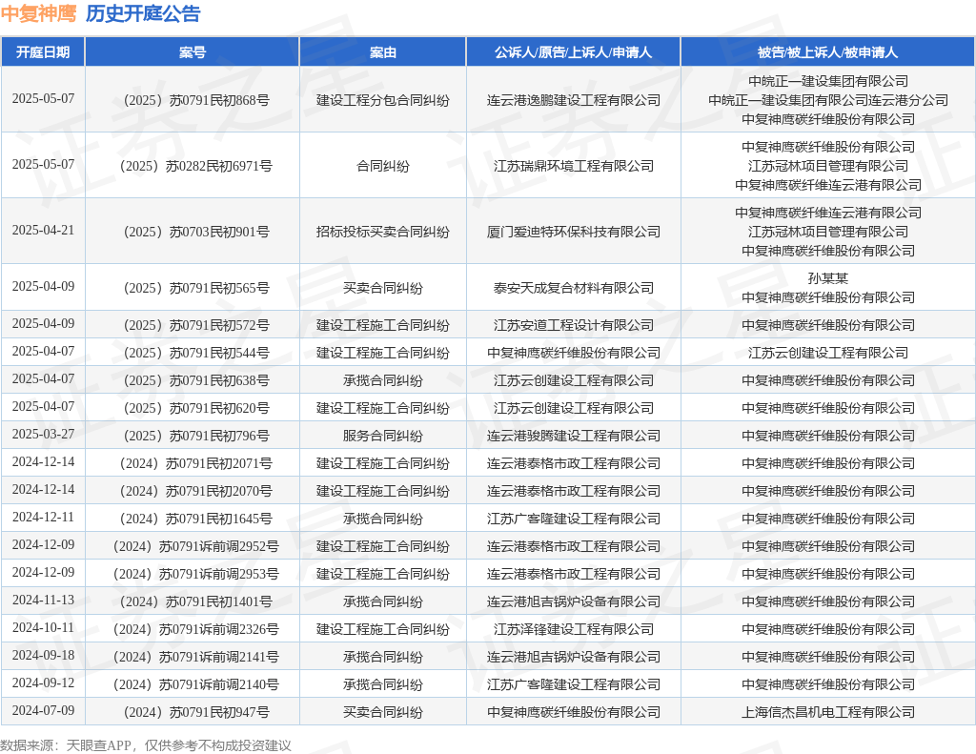Click cause 建设工程分包合同纠纷
This screenshot has height=754, width=976.
[x=383, y=100]
